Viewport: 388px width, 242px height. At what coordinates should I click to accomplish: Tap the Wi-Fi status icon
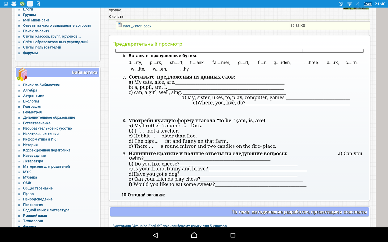click(350, 4)
